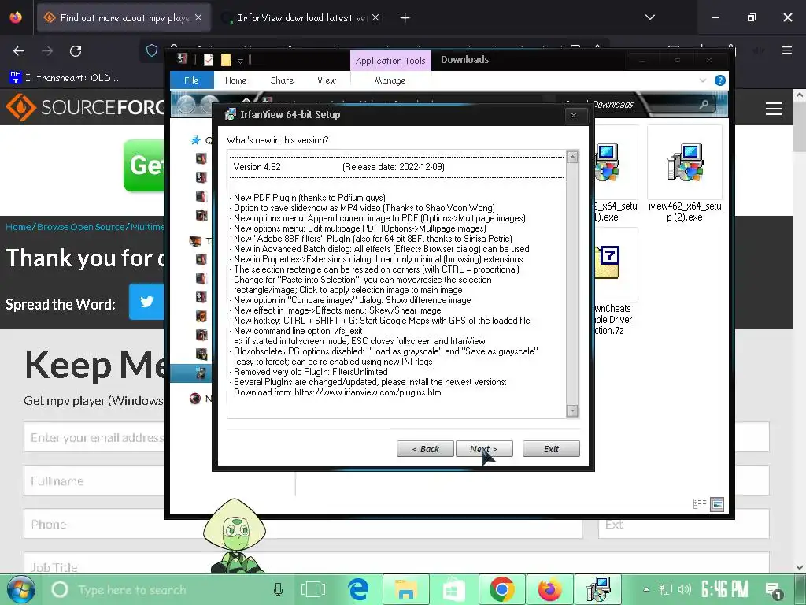Click the taskbar microphone icon

point(278,589)
